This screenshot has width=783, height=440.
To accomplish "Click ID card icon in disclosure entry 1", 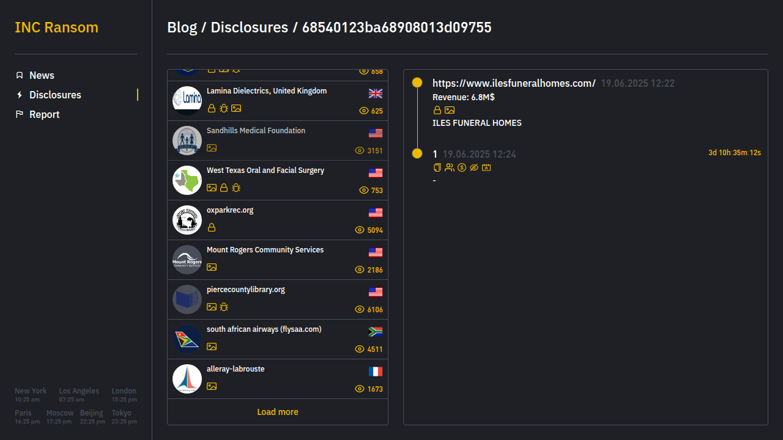I will (486, 167).
